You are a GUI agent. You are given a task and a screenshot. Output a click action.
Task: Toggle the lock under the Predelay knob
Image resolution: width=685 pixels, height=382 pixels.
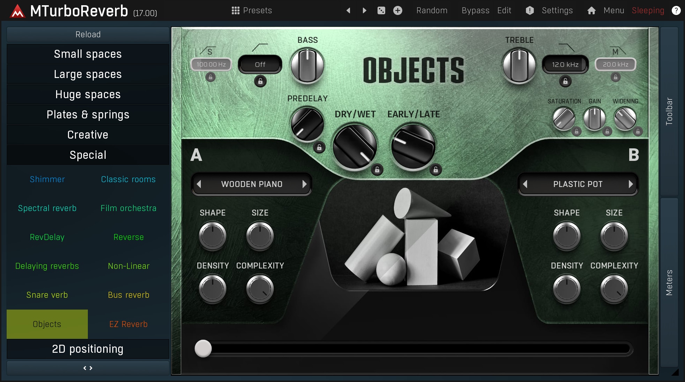319,147
